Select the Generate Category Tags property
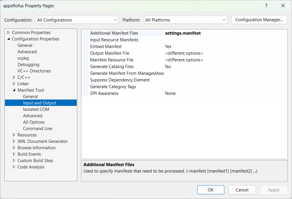The width and height of the screenshot is (292, 199). click(x=113, y=87)
